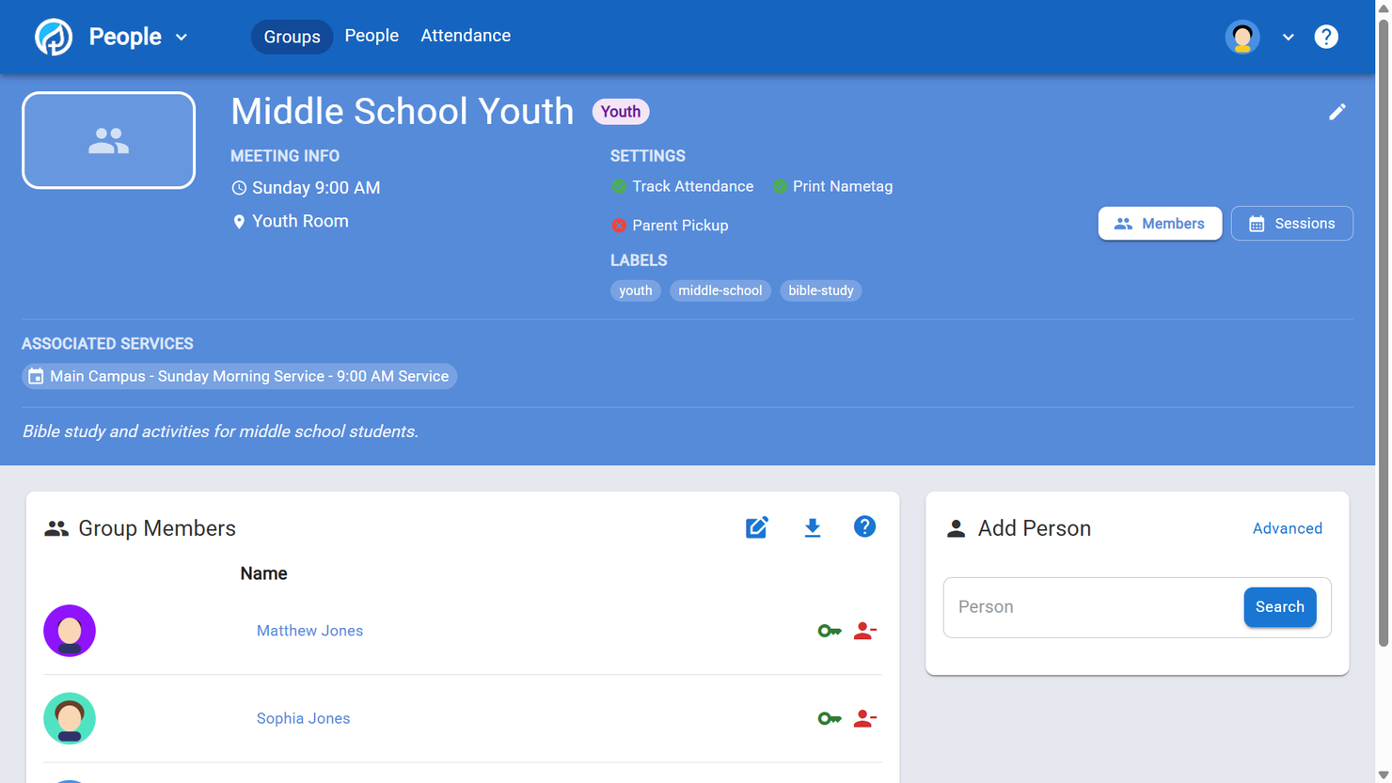The image size is (1392, 783).
Task: Open Advanced person search
Action: tap(1287, 528)
